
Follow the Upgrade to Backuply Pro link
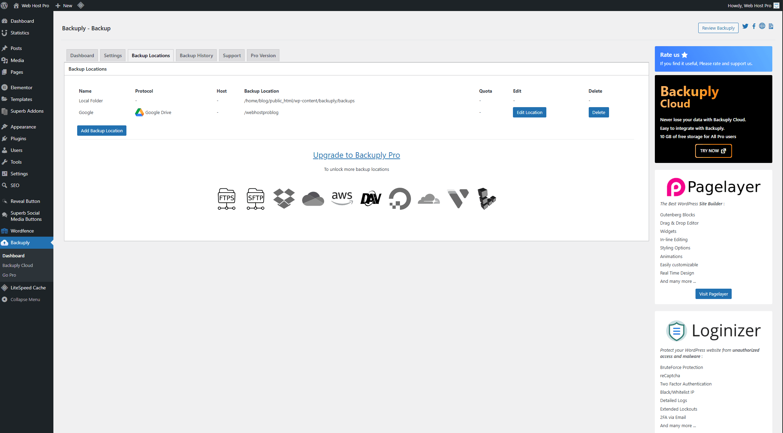coord(356,155)
